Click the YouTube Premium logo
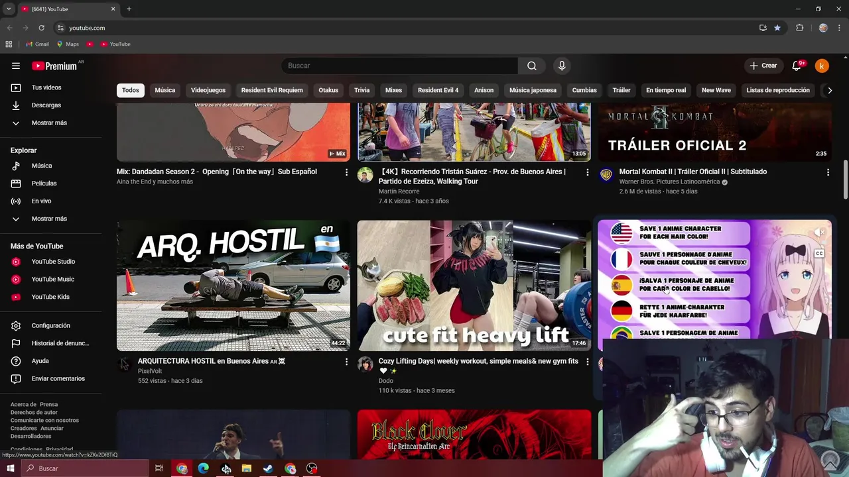 click(54, 66)
